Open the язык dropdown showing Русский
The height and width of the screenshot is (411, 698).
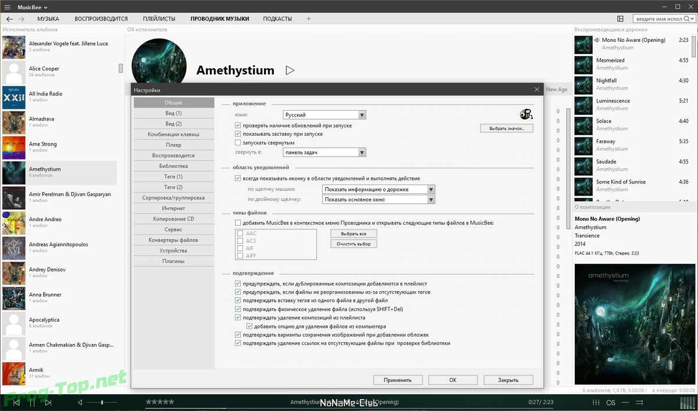tap(325, 115)
